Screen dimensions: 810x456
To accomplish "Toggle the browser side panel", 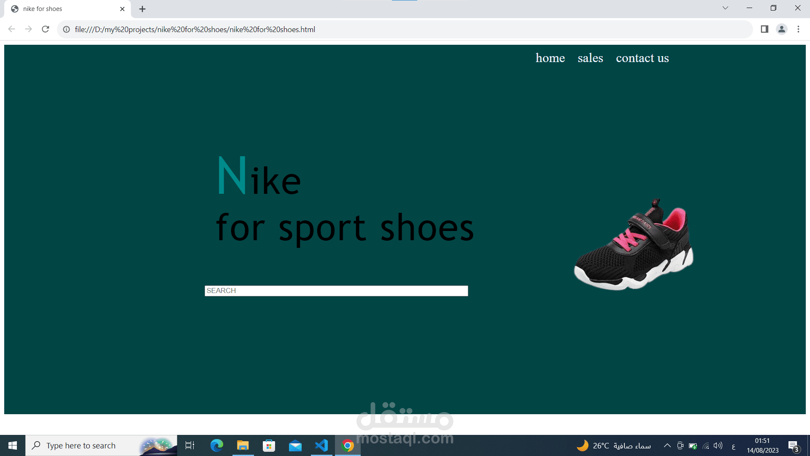I will [x=764, y=29].
